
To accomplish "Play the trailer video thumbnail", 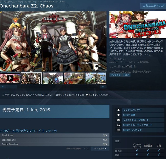I will coord(10,78).
